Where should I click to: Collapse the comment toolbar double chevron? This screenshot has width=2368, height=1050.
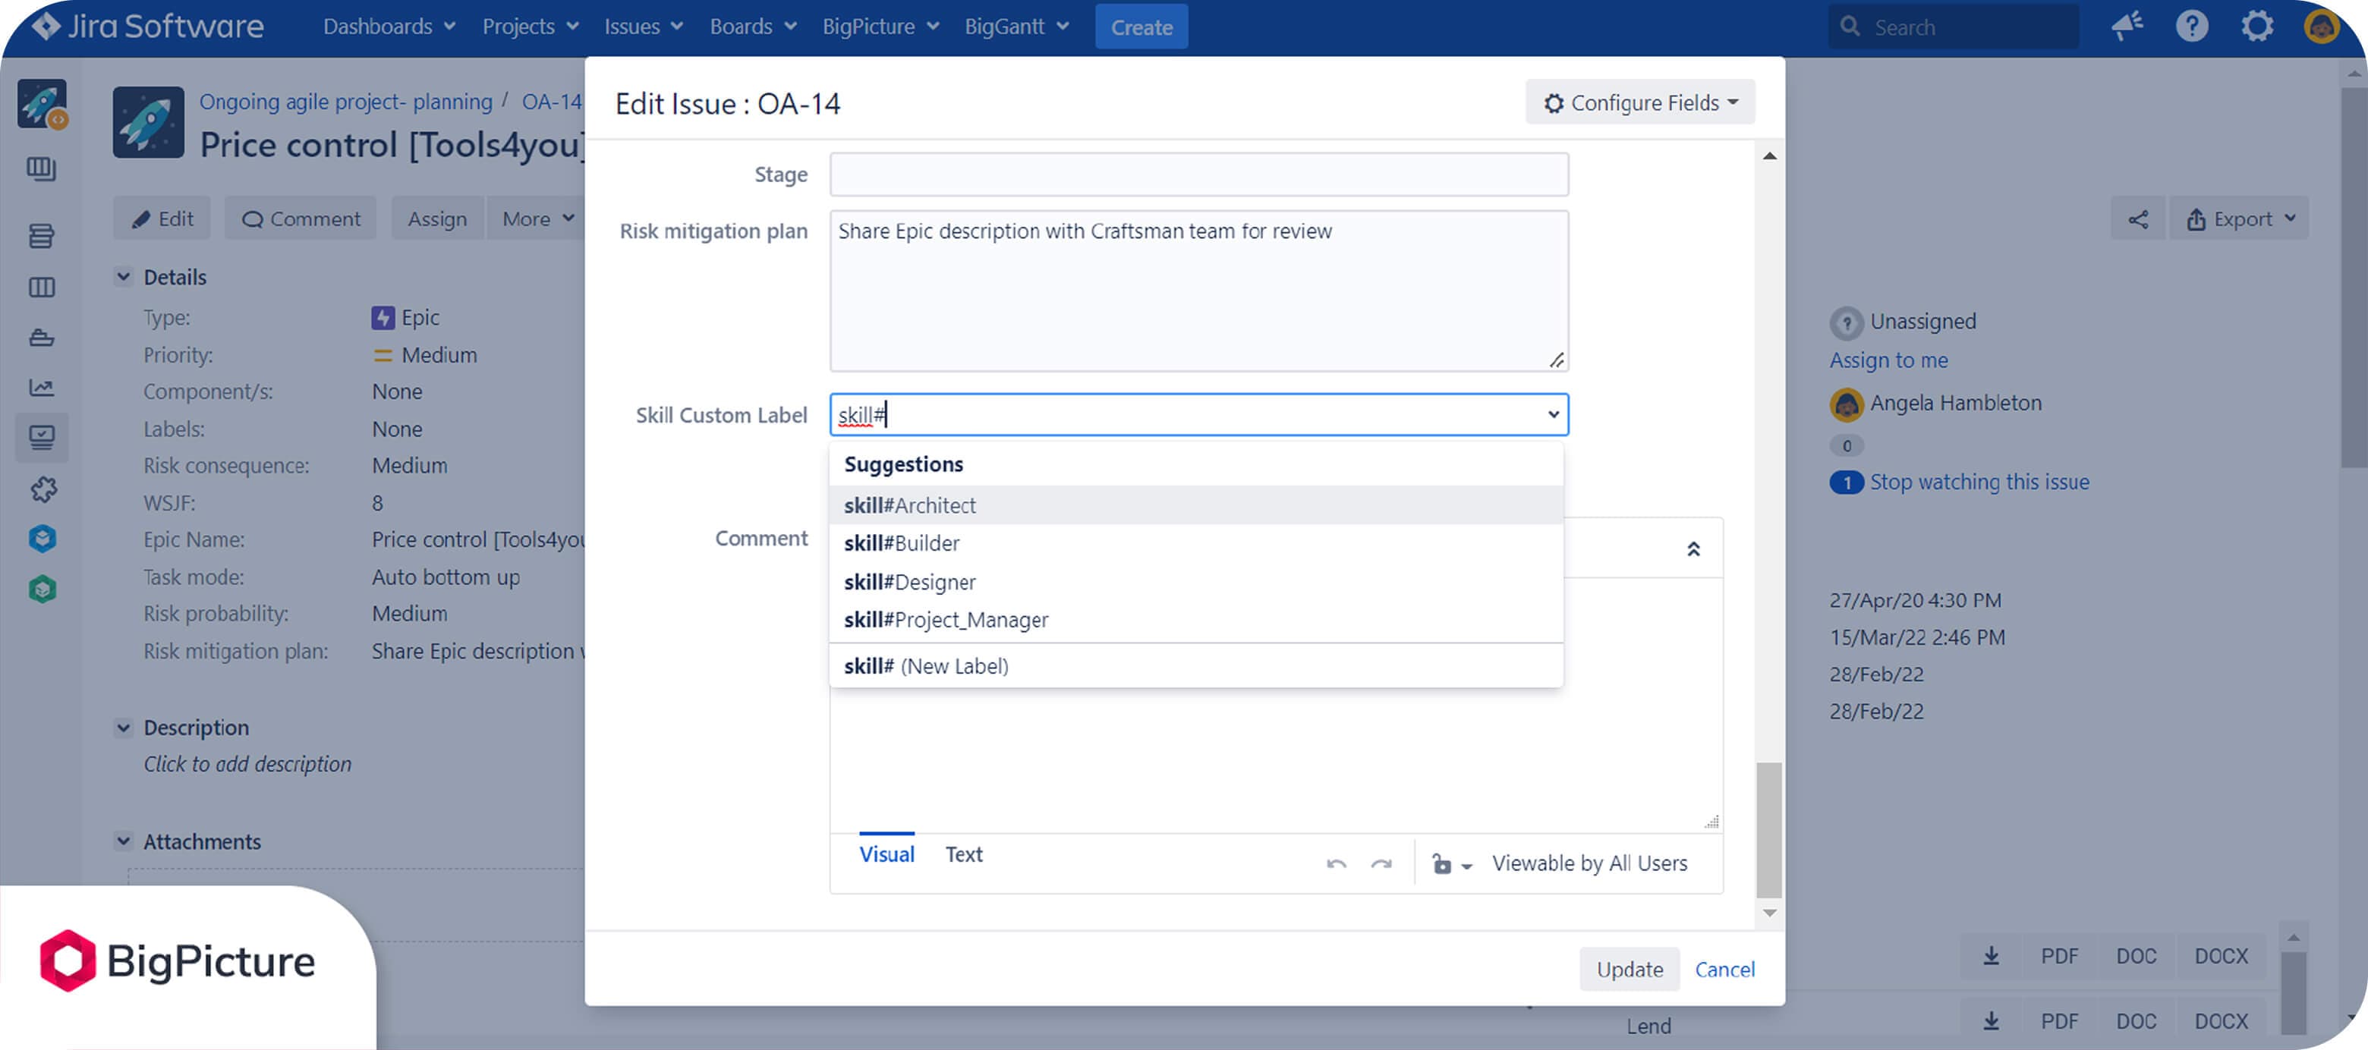tap(1693, 549)
